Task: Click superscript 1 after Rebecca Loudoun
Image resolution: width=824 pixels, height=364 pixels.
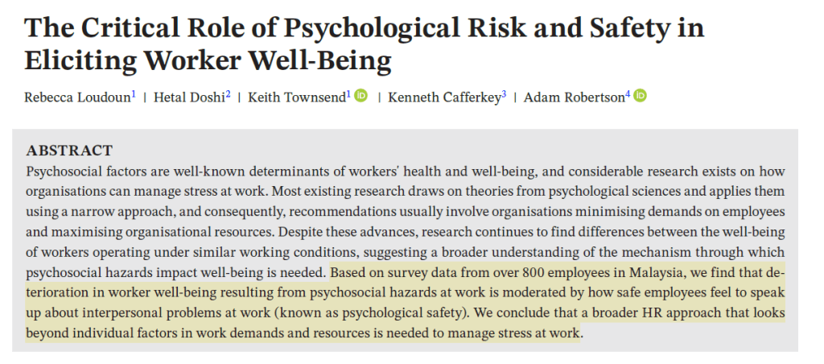Action: pyautogui.click(x=134, y=93)
